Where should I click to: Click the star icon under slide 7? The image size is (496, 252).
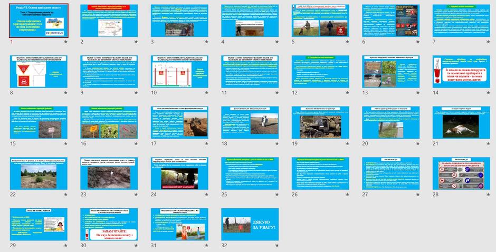pyautogui.click(x=489, y=42)
